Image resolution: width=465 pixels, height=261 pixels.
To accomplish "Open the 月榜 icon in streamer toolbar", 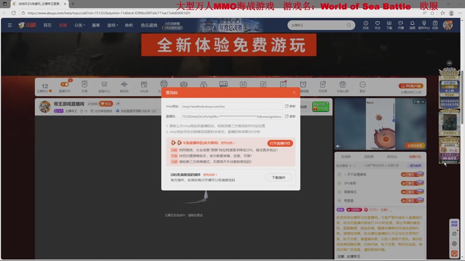I will pos(84,86).
